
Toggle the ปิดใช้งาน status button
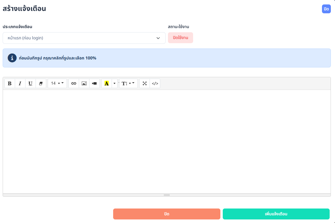pyautogui.click(x=180, y=38)
